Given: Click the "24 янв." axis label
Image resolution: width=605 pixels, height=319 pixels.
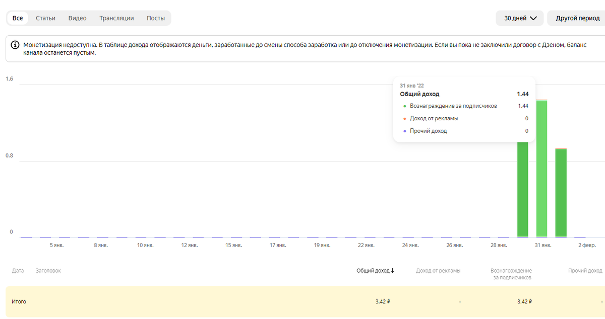Looking at the screenshot, I should coord(410,245).
